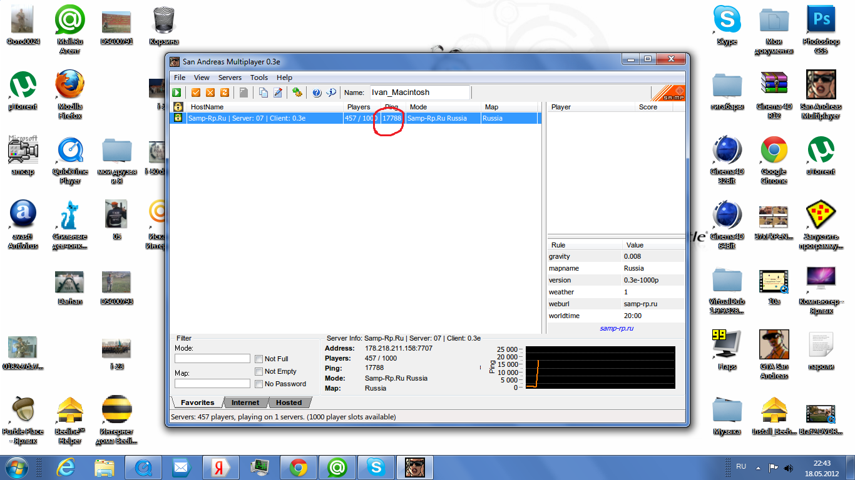Sort servers by Players column header

pos(362,107)
